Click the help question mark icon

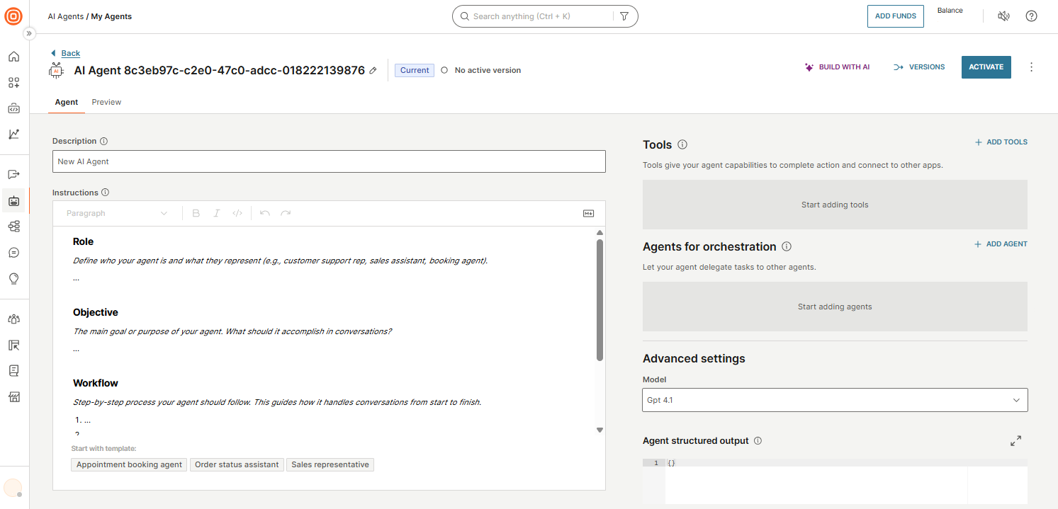coord(1031,16)
